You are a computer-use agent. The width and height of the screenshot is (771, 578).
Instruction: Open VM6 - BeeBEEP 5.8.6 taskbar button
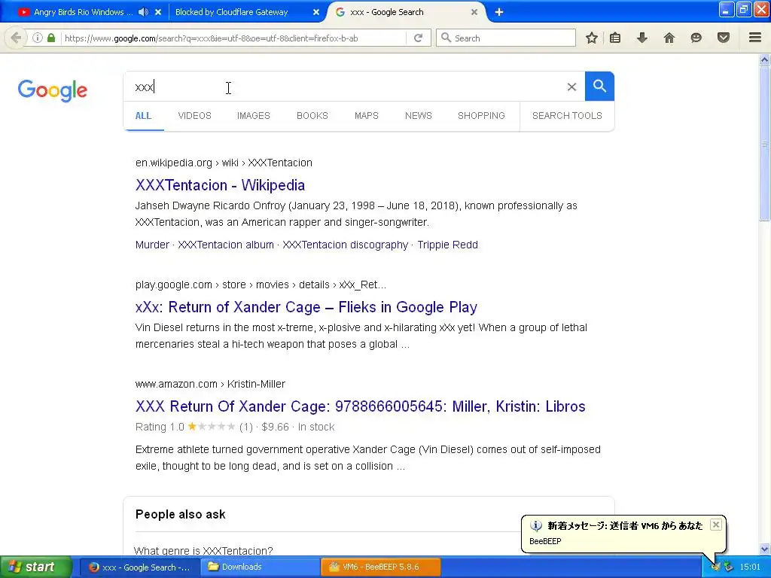(x=380, y=567)
